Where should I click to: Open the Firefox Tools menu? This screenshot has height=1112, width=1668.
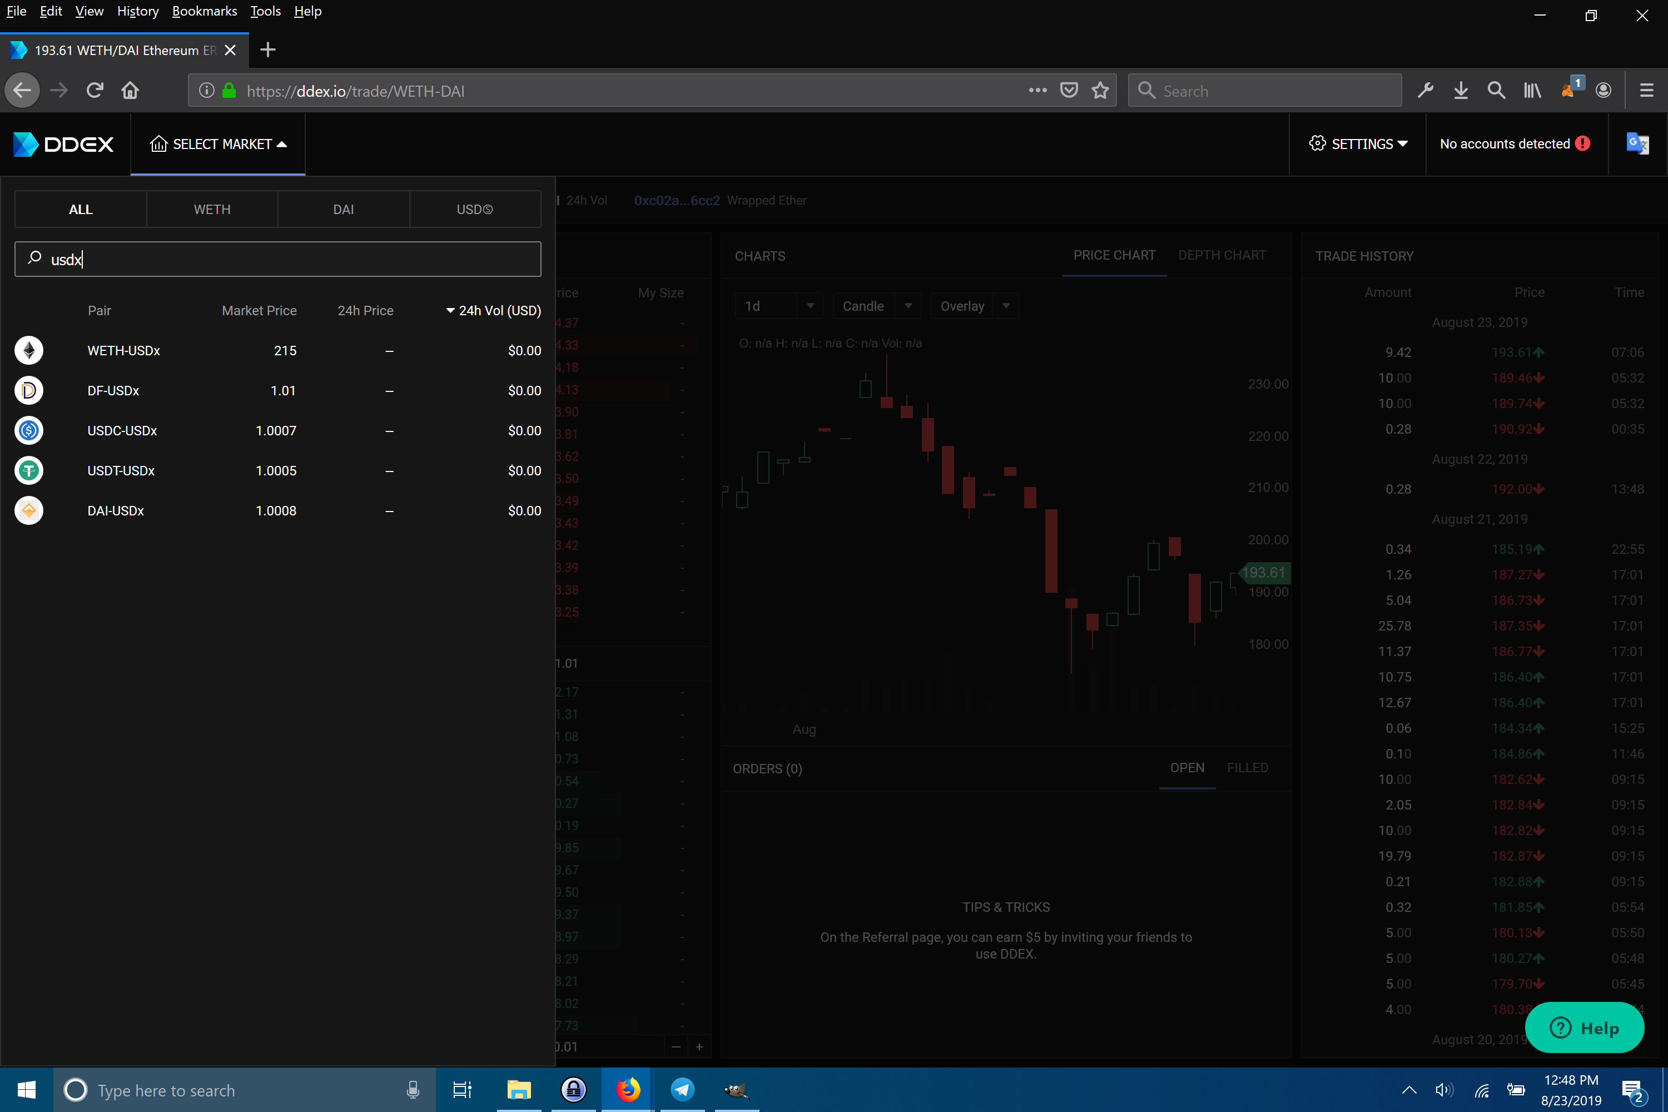pyautogui.click(x=265, y=11)
